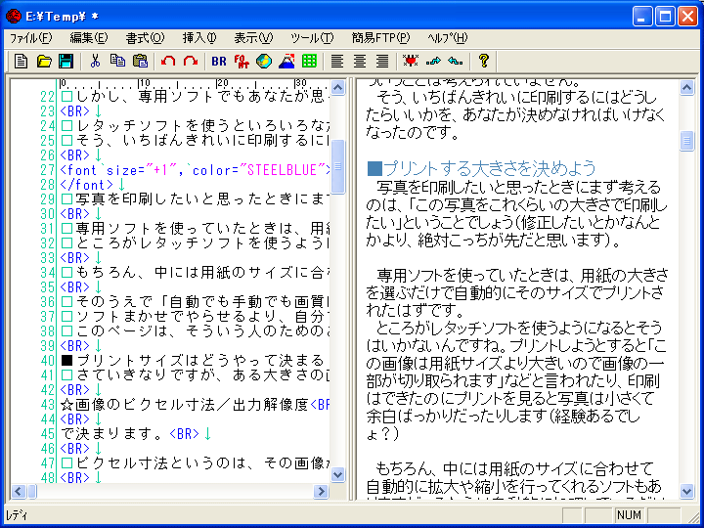Open the ヘルプ(H) menu
The image size is (704, 528).
[448, 38]
